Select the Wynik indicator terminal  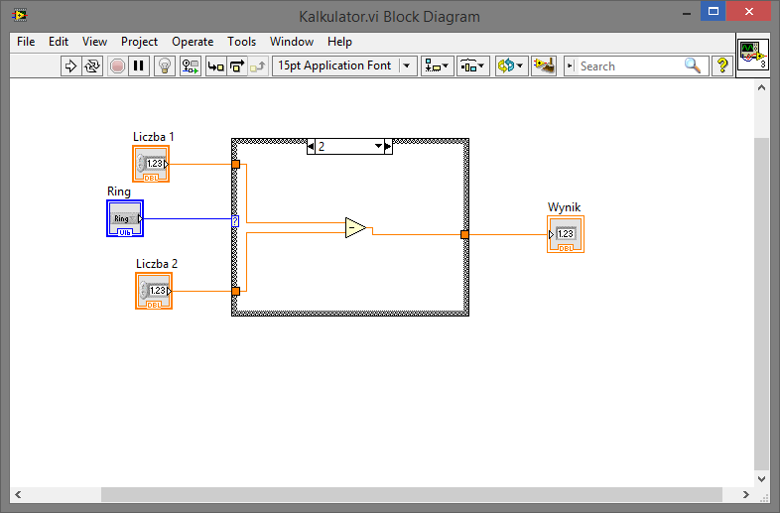click(565, 234)
